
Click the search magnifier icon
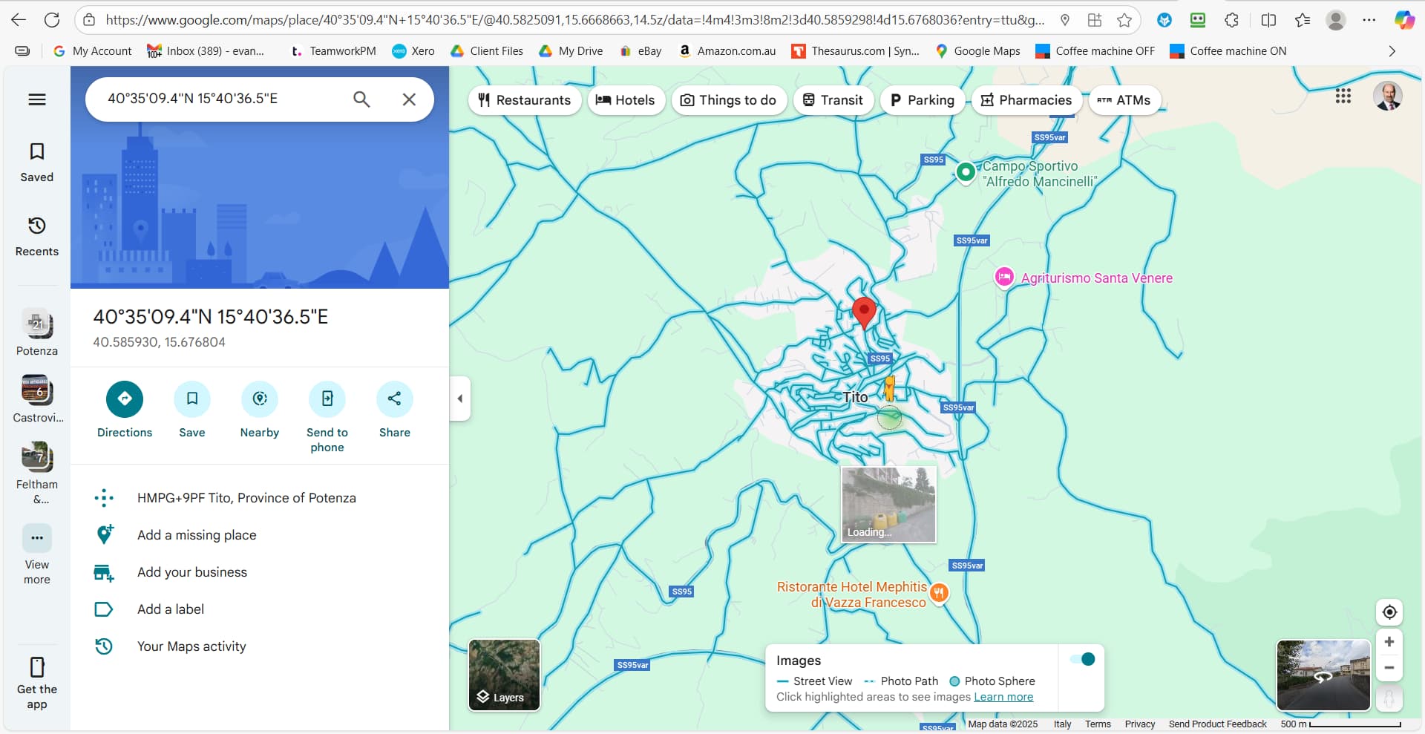[361, 99]
